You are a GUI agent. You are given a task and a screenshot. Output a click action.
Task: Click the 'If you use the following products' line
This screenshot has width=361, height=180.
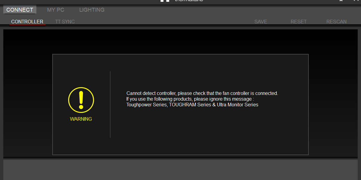[x=190, y=99]
